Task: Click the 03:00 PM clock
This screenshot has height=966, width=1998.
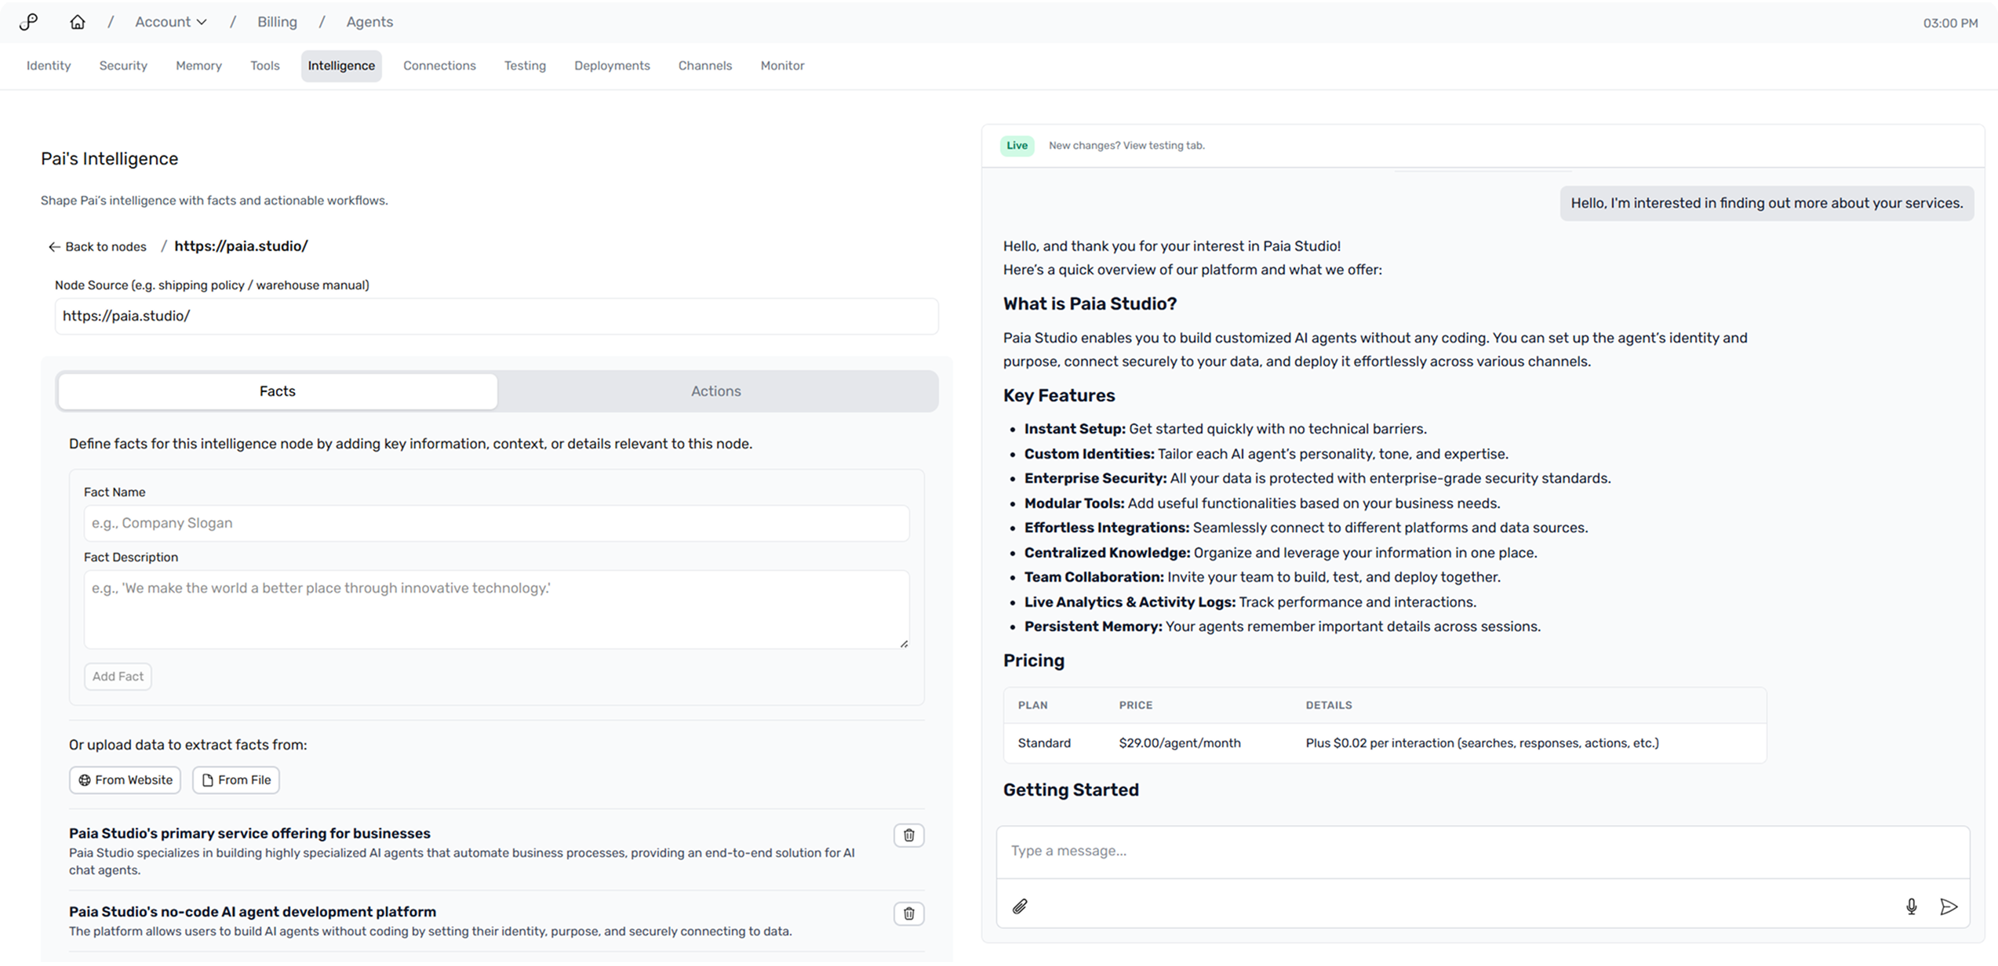Action: tap(1950, 24)
